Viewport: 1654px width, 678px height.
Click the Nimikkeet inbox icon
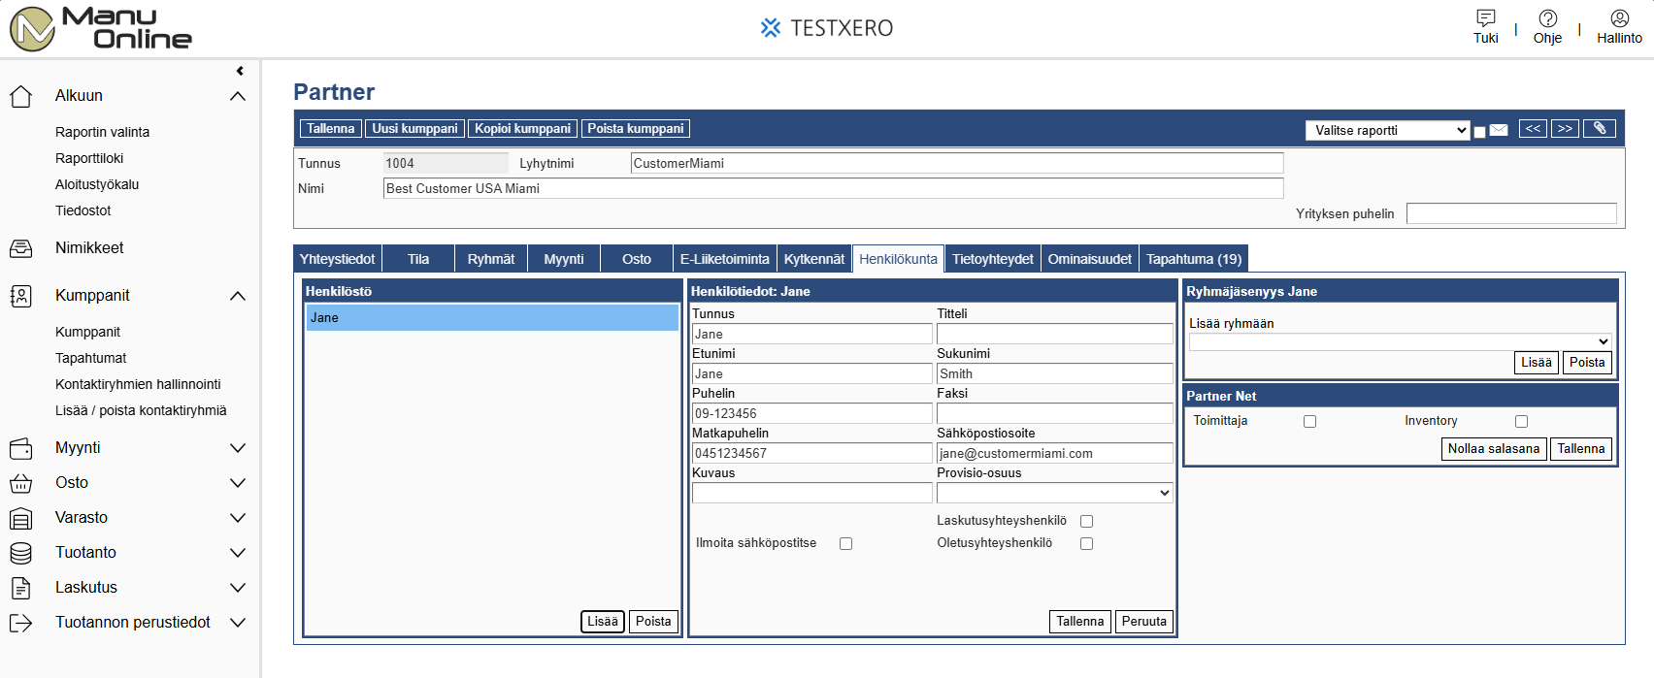[20, 248]
